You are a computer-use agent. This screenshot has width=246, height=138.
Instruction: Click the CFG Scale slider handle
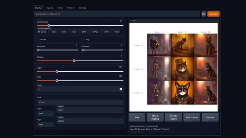tap(74, 61)
